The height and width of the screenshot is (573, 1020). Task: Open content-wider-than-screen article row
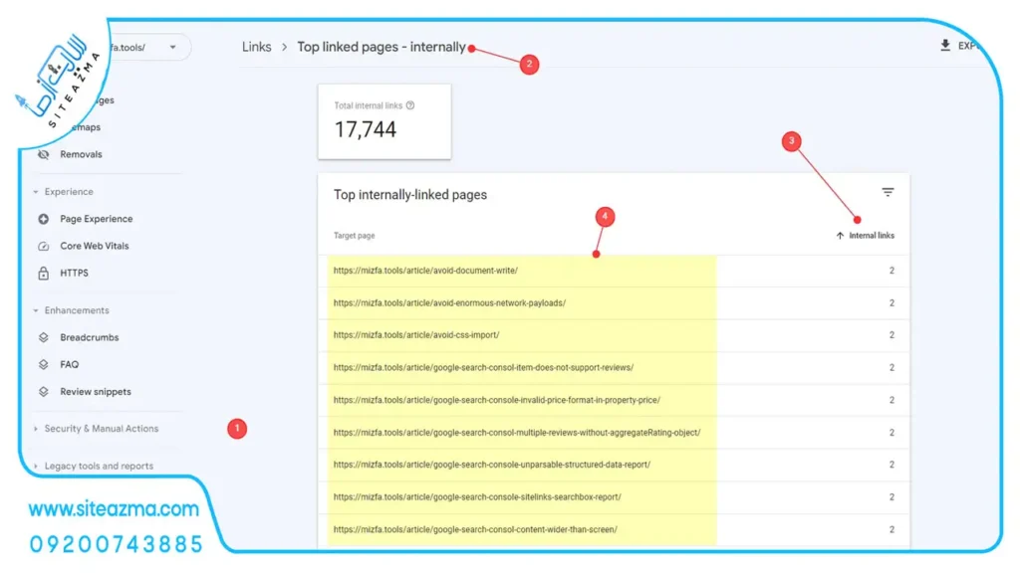coord(614,529)
